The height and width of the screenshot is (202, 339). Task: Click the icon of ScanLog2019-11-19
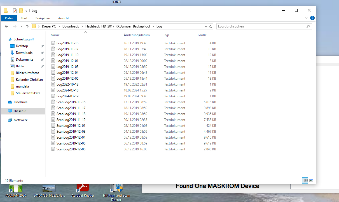[53, 120]
